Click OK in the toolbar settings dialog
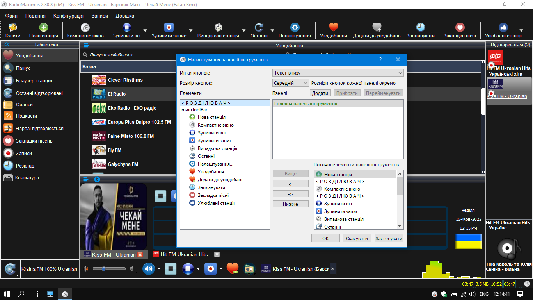Screen dimensions: 533x300 tap(325, 238)
